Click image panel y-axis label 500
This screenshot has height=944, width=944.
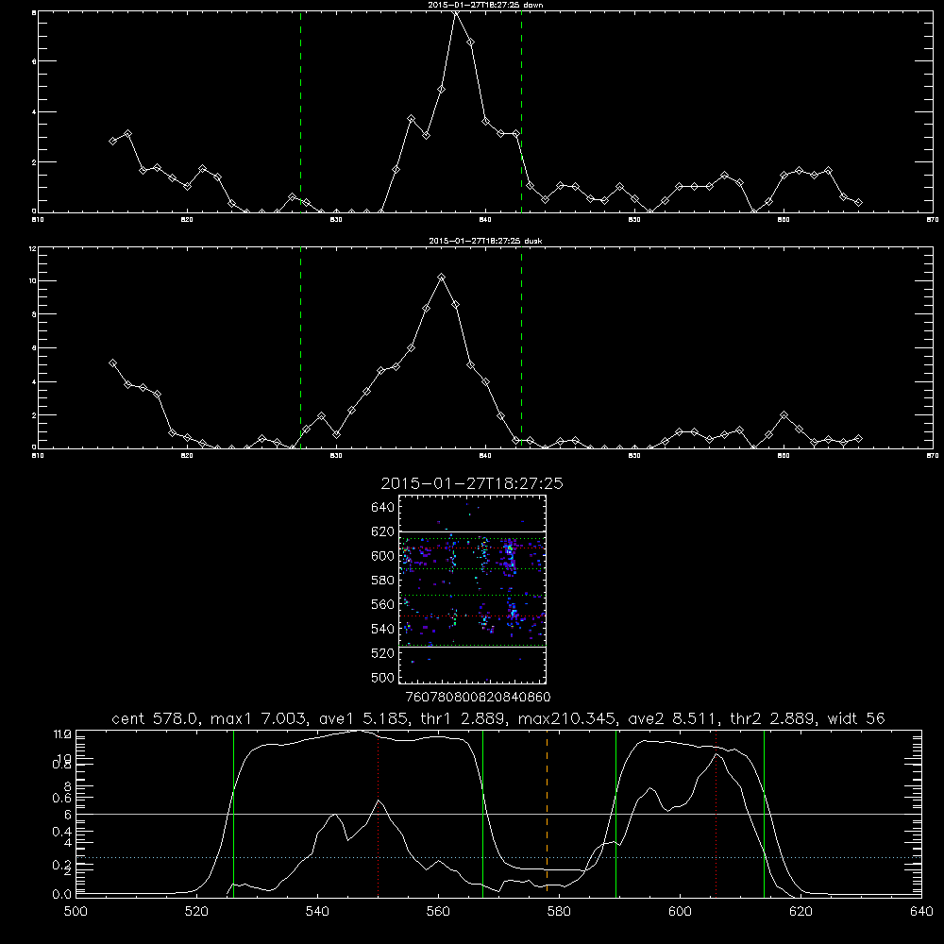pyautogui.click(x=382, y=677)
